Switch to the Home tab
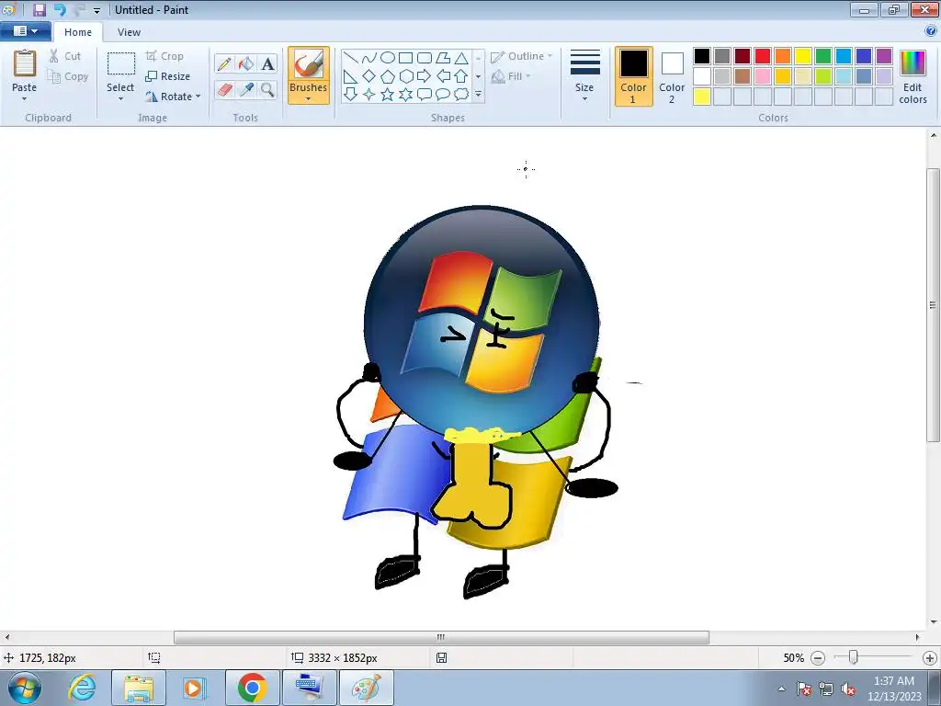Image resolution: width=941 pixels, height=706 pixels. (x=78, y=32)
